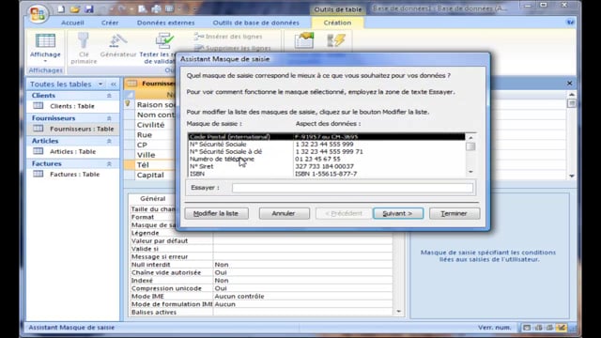Collapse the Factures group chevron
Viewport: 601px width, 338px height.
[x=109, y=163]
